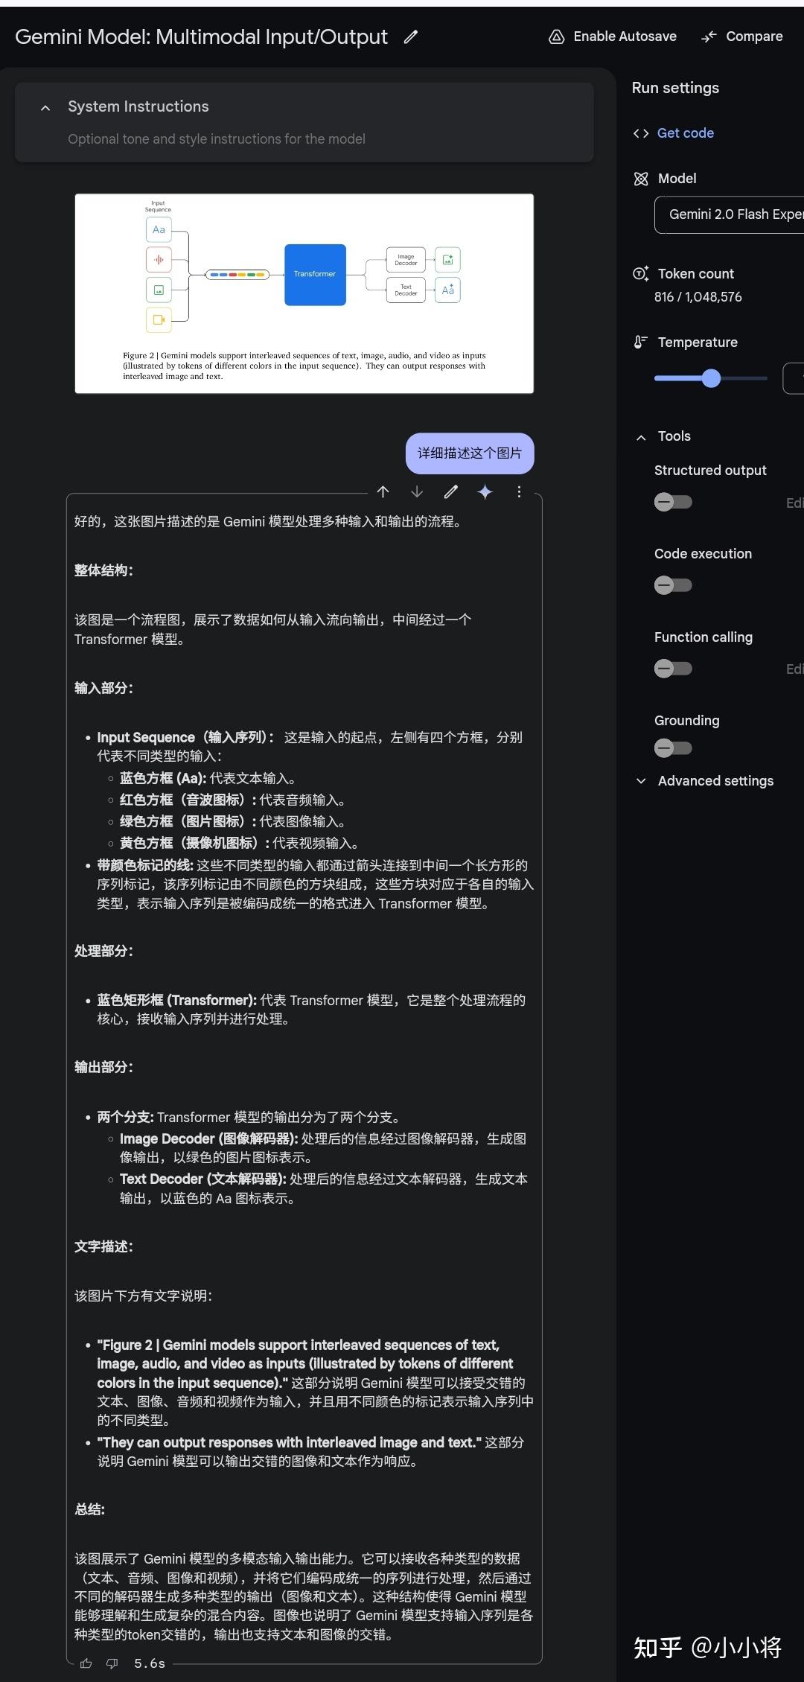
Task: Give the response a thumbs up
Action: coord(86,1663)
